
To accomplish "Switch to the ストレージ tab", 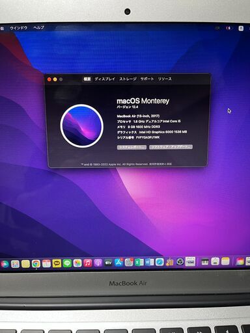I will 128,79.
